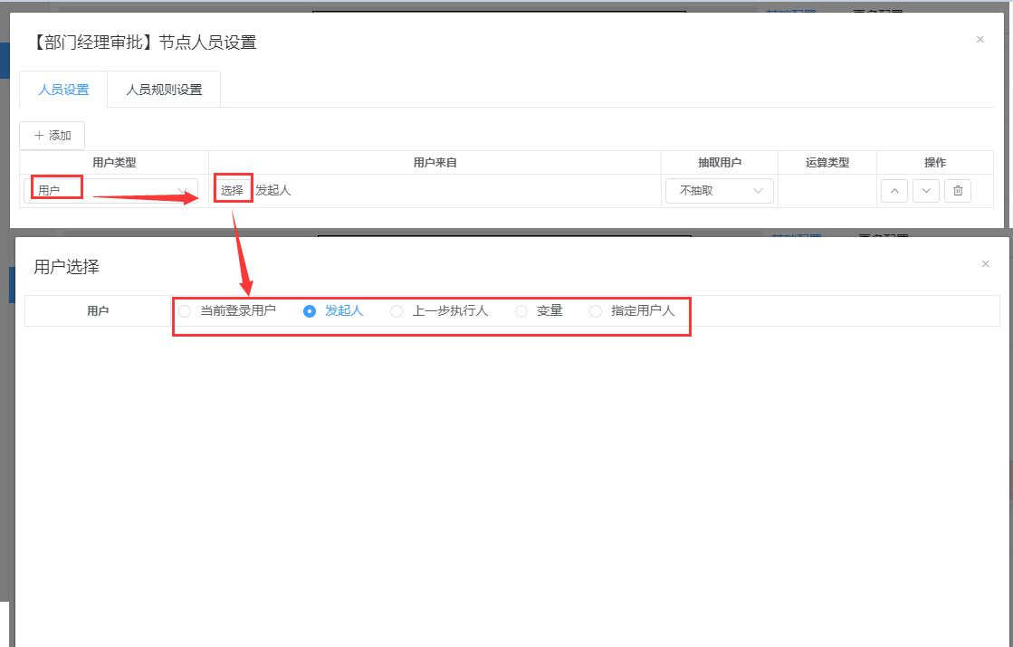Image resolution: width=1013 pixels, height=647 pixels.
Task: Choose the 上一步执行人 radio option
Action: click(x=439, y=311)
